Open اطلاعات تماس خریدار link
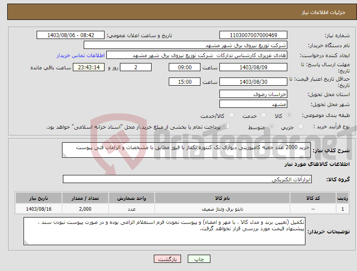The height and width of the screenshot is (271, 357). coord(81,55)
